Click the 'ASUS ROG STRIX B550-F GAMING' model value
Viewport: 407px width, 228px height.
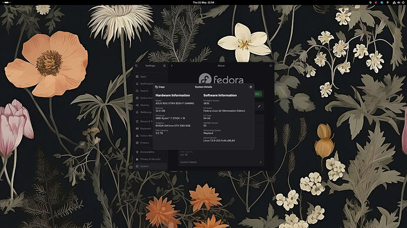click(x=175, y=103)
